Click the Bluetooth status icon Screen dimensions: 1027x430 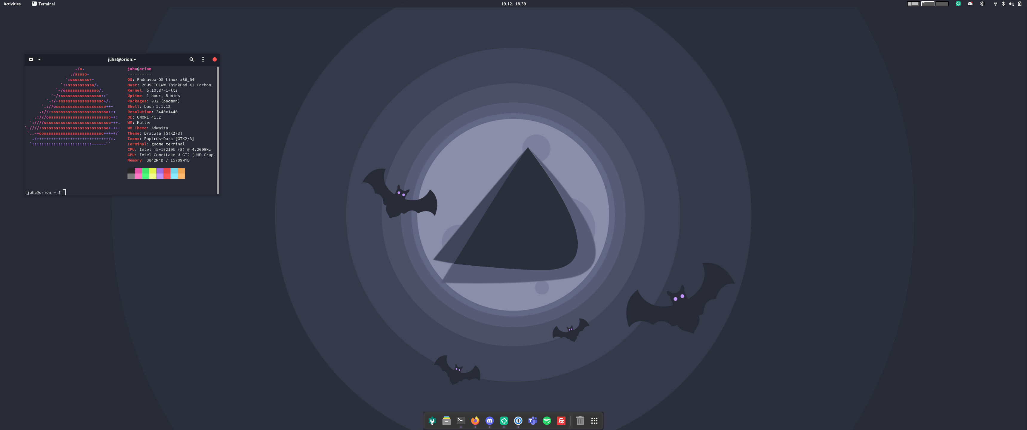(x=1003, y=4)
